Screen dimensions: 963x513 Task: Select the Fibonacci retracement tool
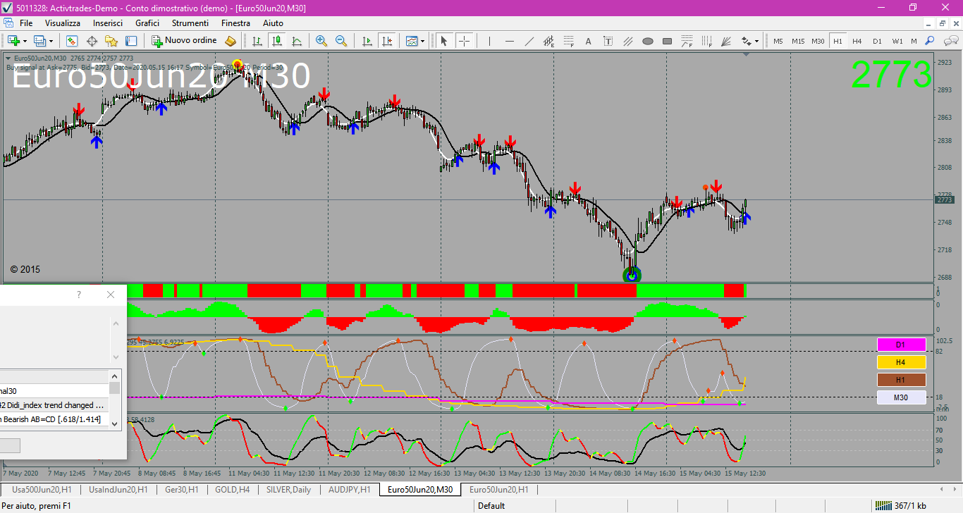[569, 41]
